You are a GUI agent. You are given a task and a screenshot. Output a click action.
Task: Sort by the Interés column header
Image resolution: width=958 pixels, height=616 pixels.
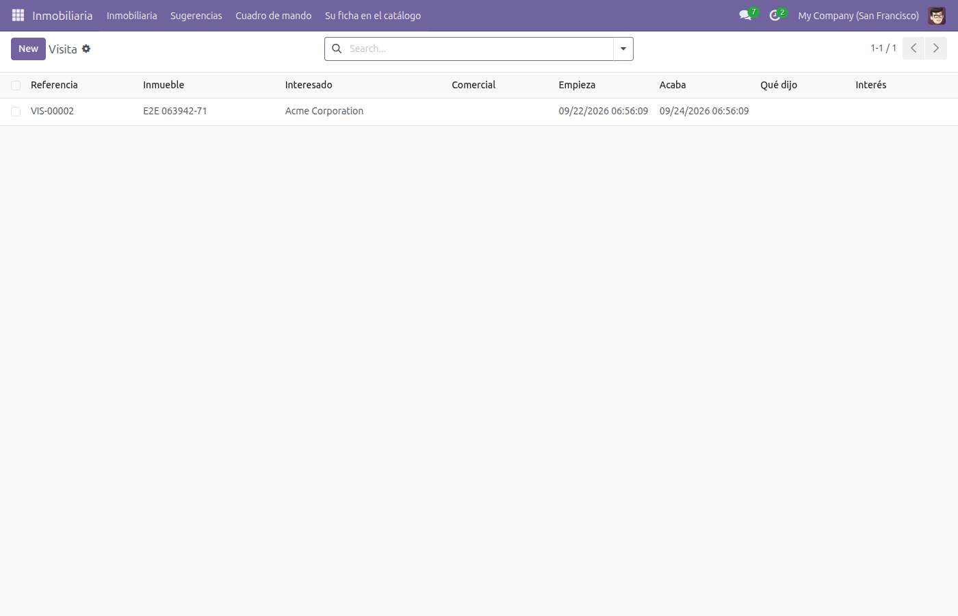tap(871, 85)
